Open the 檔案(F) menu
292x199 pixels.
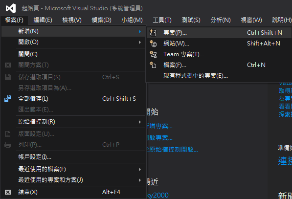pyautogui.click(x=14, y=20)
